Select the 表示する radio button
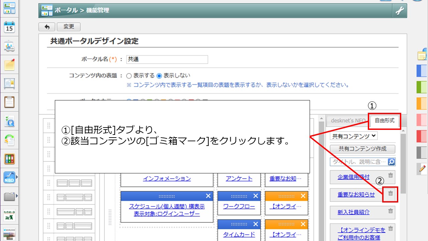This screenshot has height=241, width=428. click(129, 76)
